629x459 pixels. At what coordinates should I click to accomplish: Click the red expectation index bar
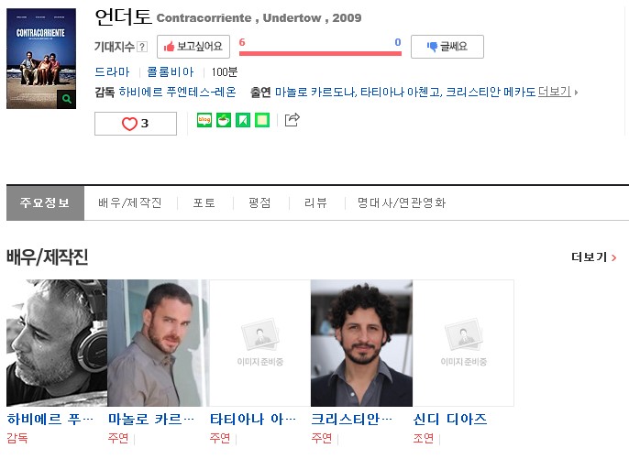320,53
